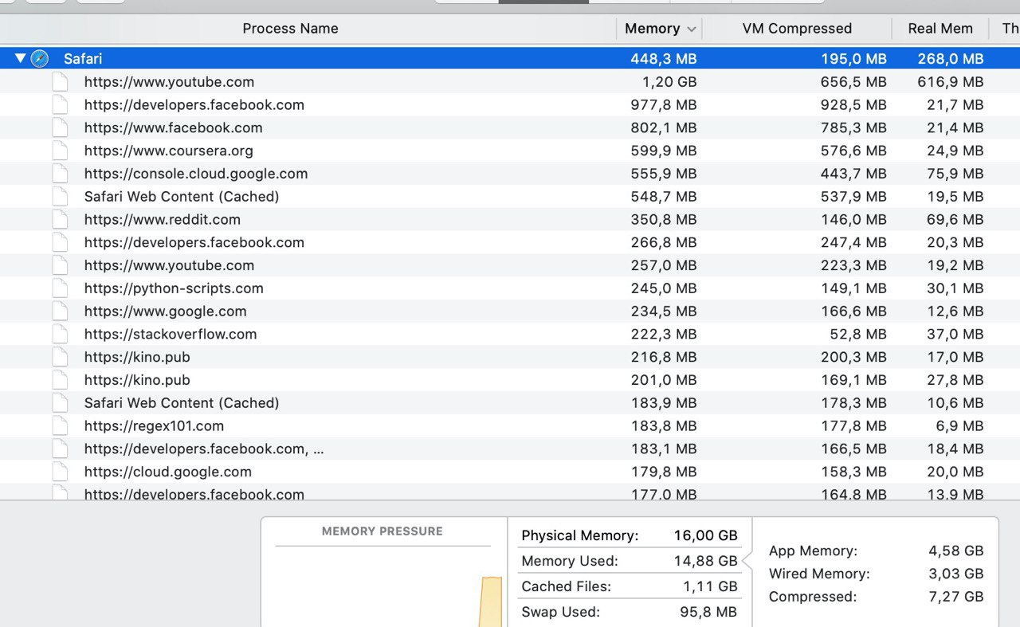The height and width of the screenshot is (627, 1020).
Task: Select the https://python-scripts.com process row
Action: coord(510,288)
